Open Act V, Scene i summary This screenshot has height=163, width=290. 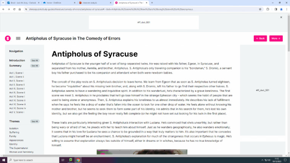coord(17,112)
